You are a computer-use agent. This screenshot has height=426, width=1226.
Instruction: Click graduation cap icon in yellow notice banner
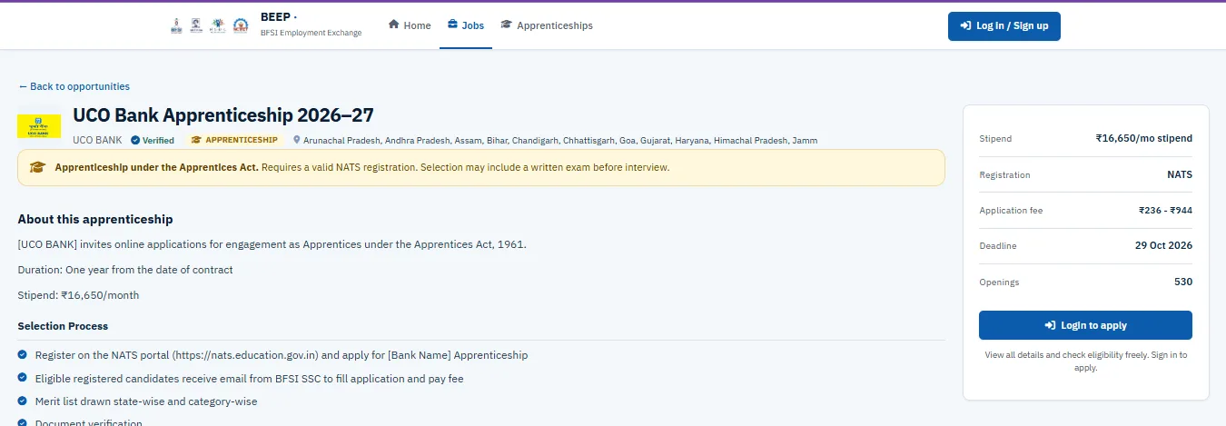click(37, 167)
